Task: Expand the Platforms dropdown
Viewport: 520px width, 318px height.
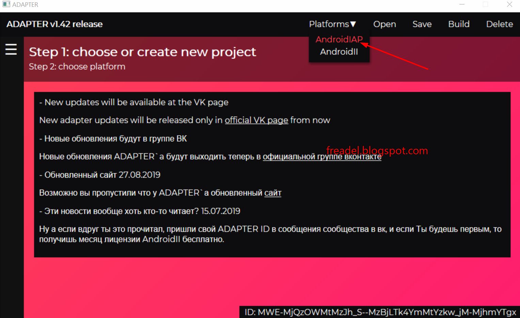Action: (x=332, y=24)
